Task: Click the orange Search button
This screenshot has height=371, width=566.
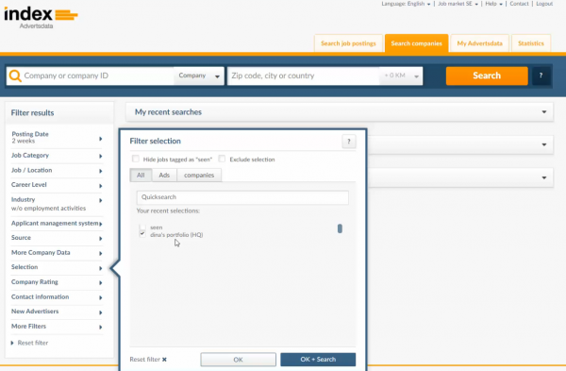Action: [x=487, y=76]
